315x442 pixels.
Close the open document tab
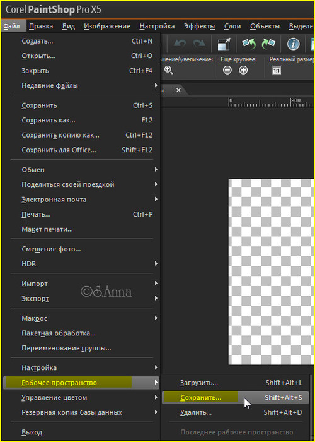[178, 91]
